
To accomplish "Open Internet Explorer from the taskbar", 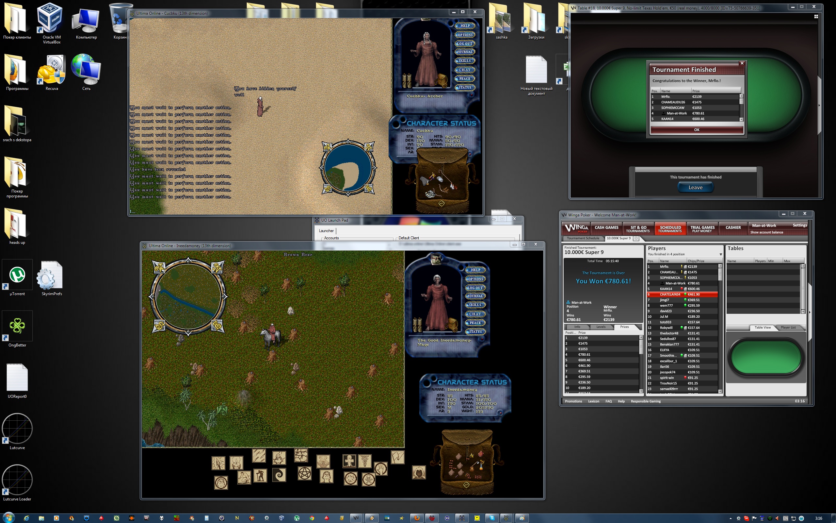I will [26, 518].
